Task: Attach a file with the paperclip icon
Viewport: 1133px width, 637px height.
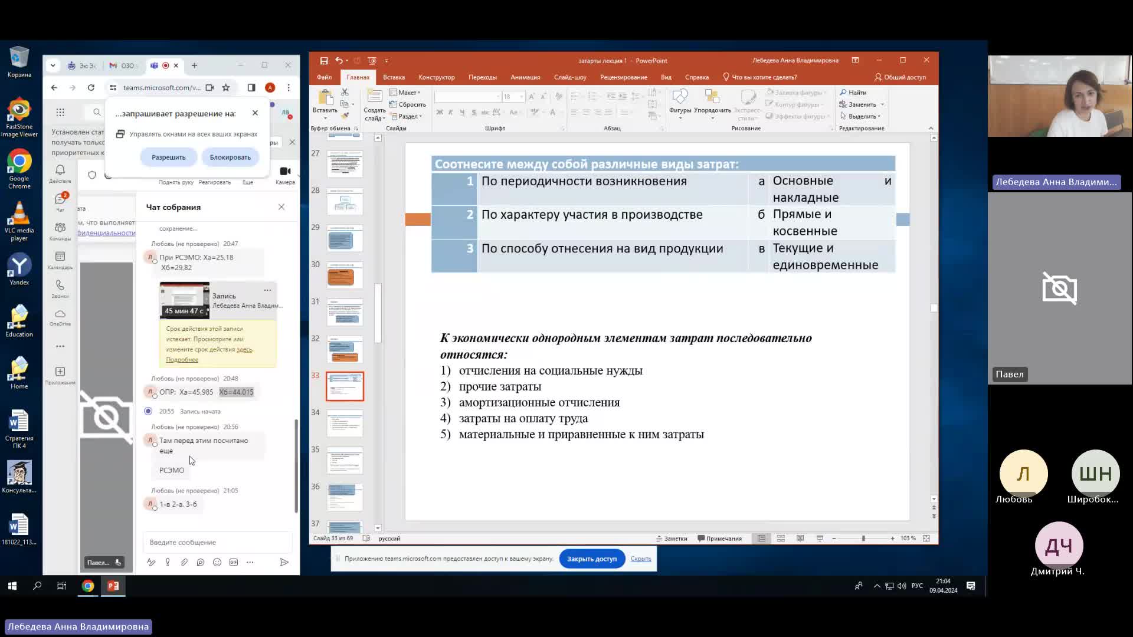Action: (184, 562)
